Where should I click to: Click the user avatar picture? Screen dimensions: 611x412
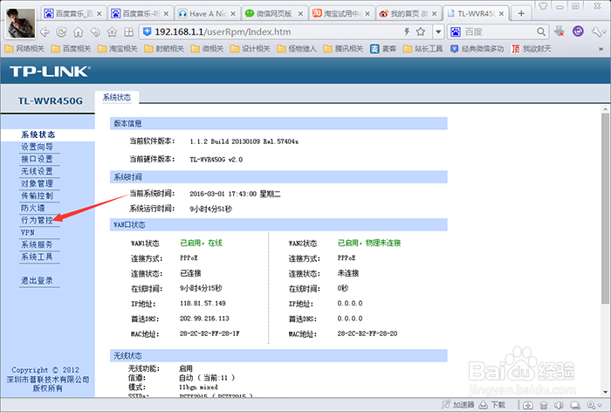[20, 23]
